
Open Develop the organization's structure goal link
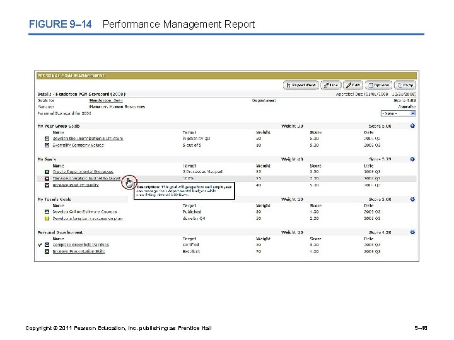coord(88,139)
